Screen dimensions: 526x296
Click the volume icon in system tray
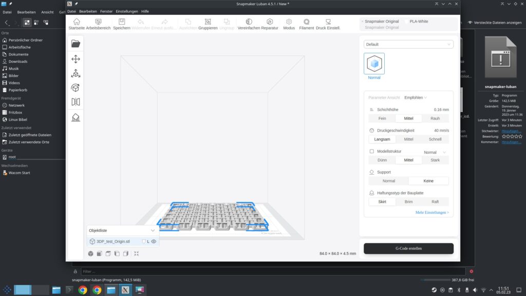click(475, 290)
